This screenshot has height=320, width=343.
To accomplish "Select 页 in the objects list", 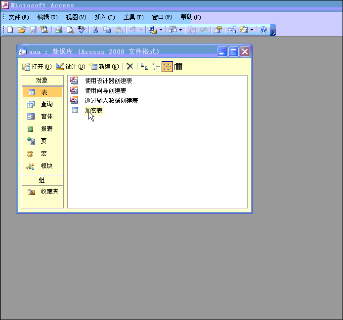I will point(43,141).
